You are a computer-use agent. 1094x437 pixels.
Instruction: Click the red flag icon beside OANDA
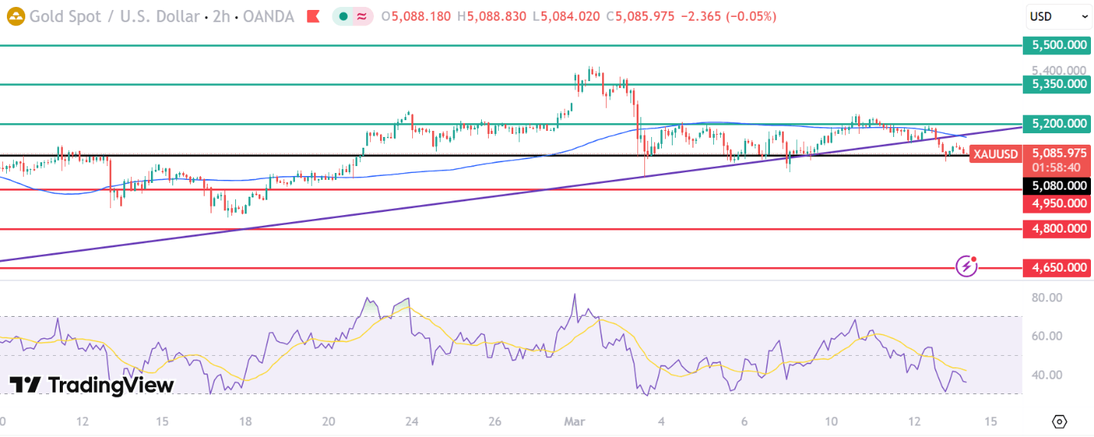[x=313, y=16]
